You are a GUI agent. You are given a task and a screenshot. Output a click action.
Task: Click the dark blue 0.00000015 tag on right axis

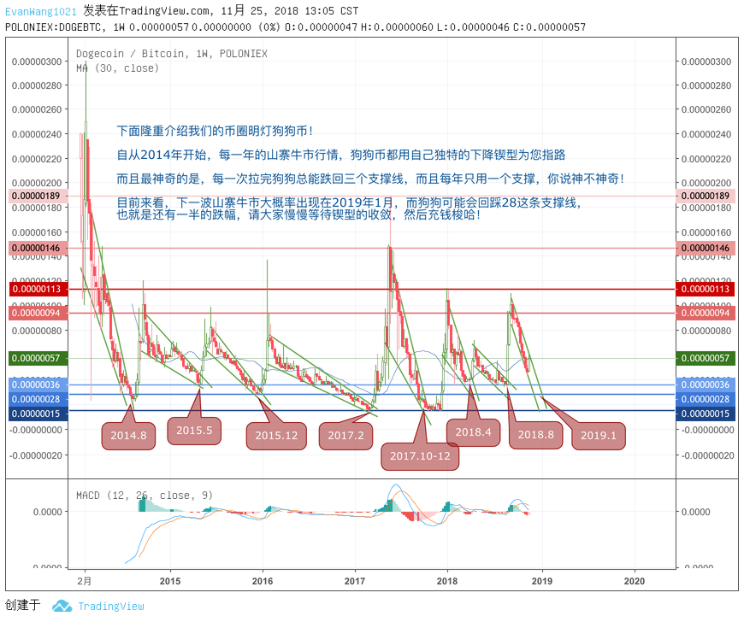706,414
